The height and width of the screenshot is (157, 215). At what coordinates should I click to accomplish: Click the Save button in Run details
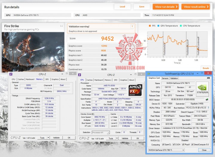tap(142, 7)
